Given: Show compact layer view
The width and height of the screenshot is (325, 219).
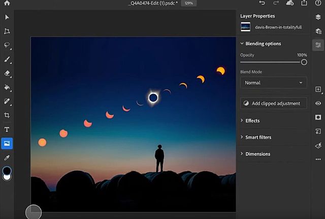Looking at the screenshot, I should [x=318, y=17].
